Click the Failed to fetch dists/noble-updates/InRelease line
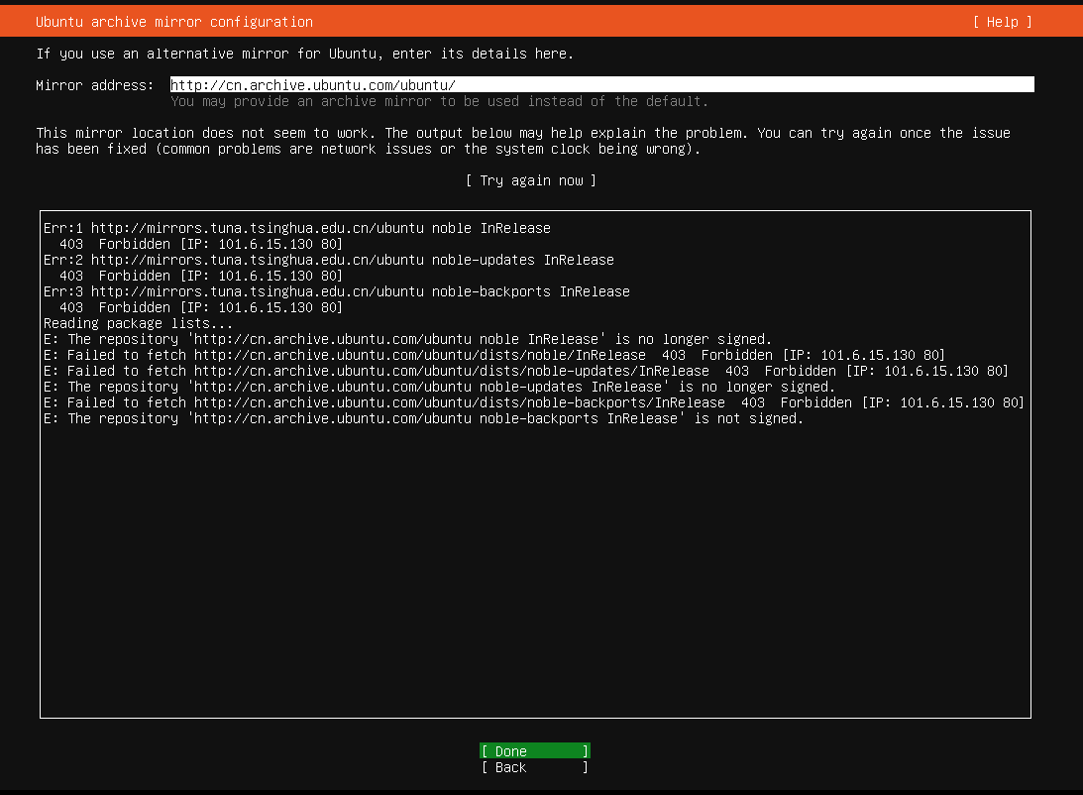Screen dimensions: 1083x795 click(x=526, y=371)
